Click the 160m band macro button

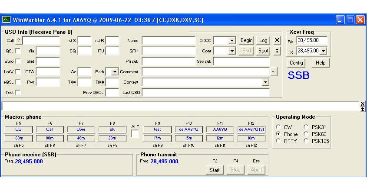pos(19,138)
